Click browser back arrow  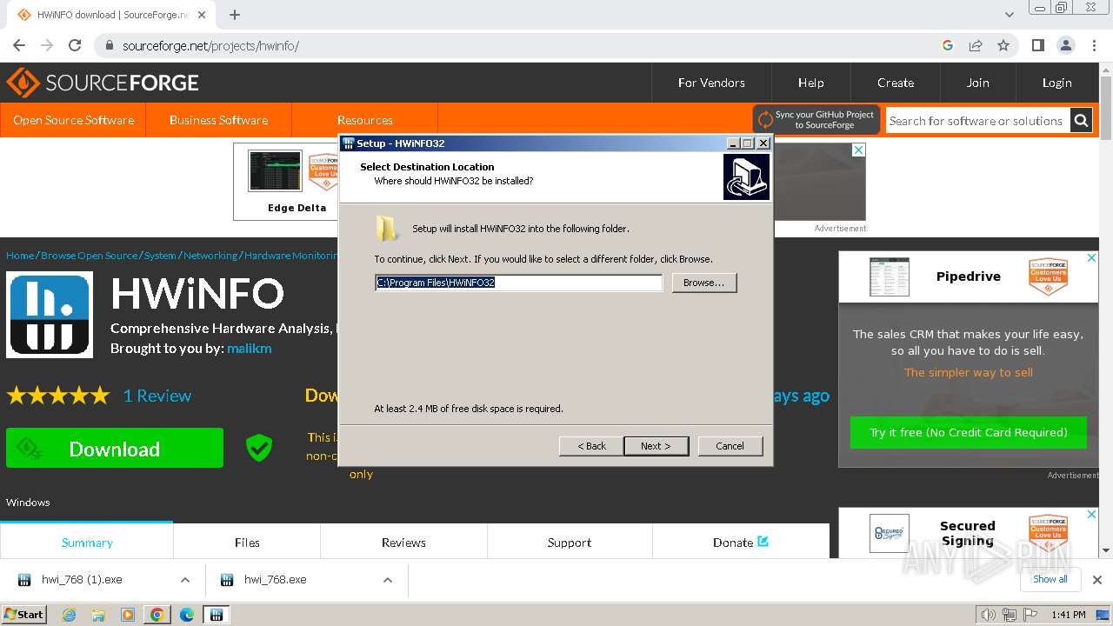19,45
